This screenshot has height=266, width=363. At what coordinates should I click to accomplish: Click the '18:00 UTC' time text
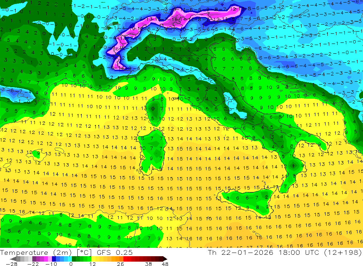299,252
